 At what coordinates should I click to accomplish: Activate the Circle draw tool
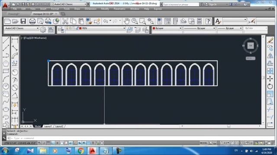[6, 86]
